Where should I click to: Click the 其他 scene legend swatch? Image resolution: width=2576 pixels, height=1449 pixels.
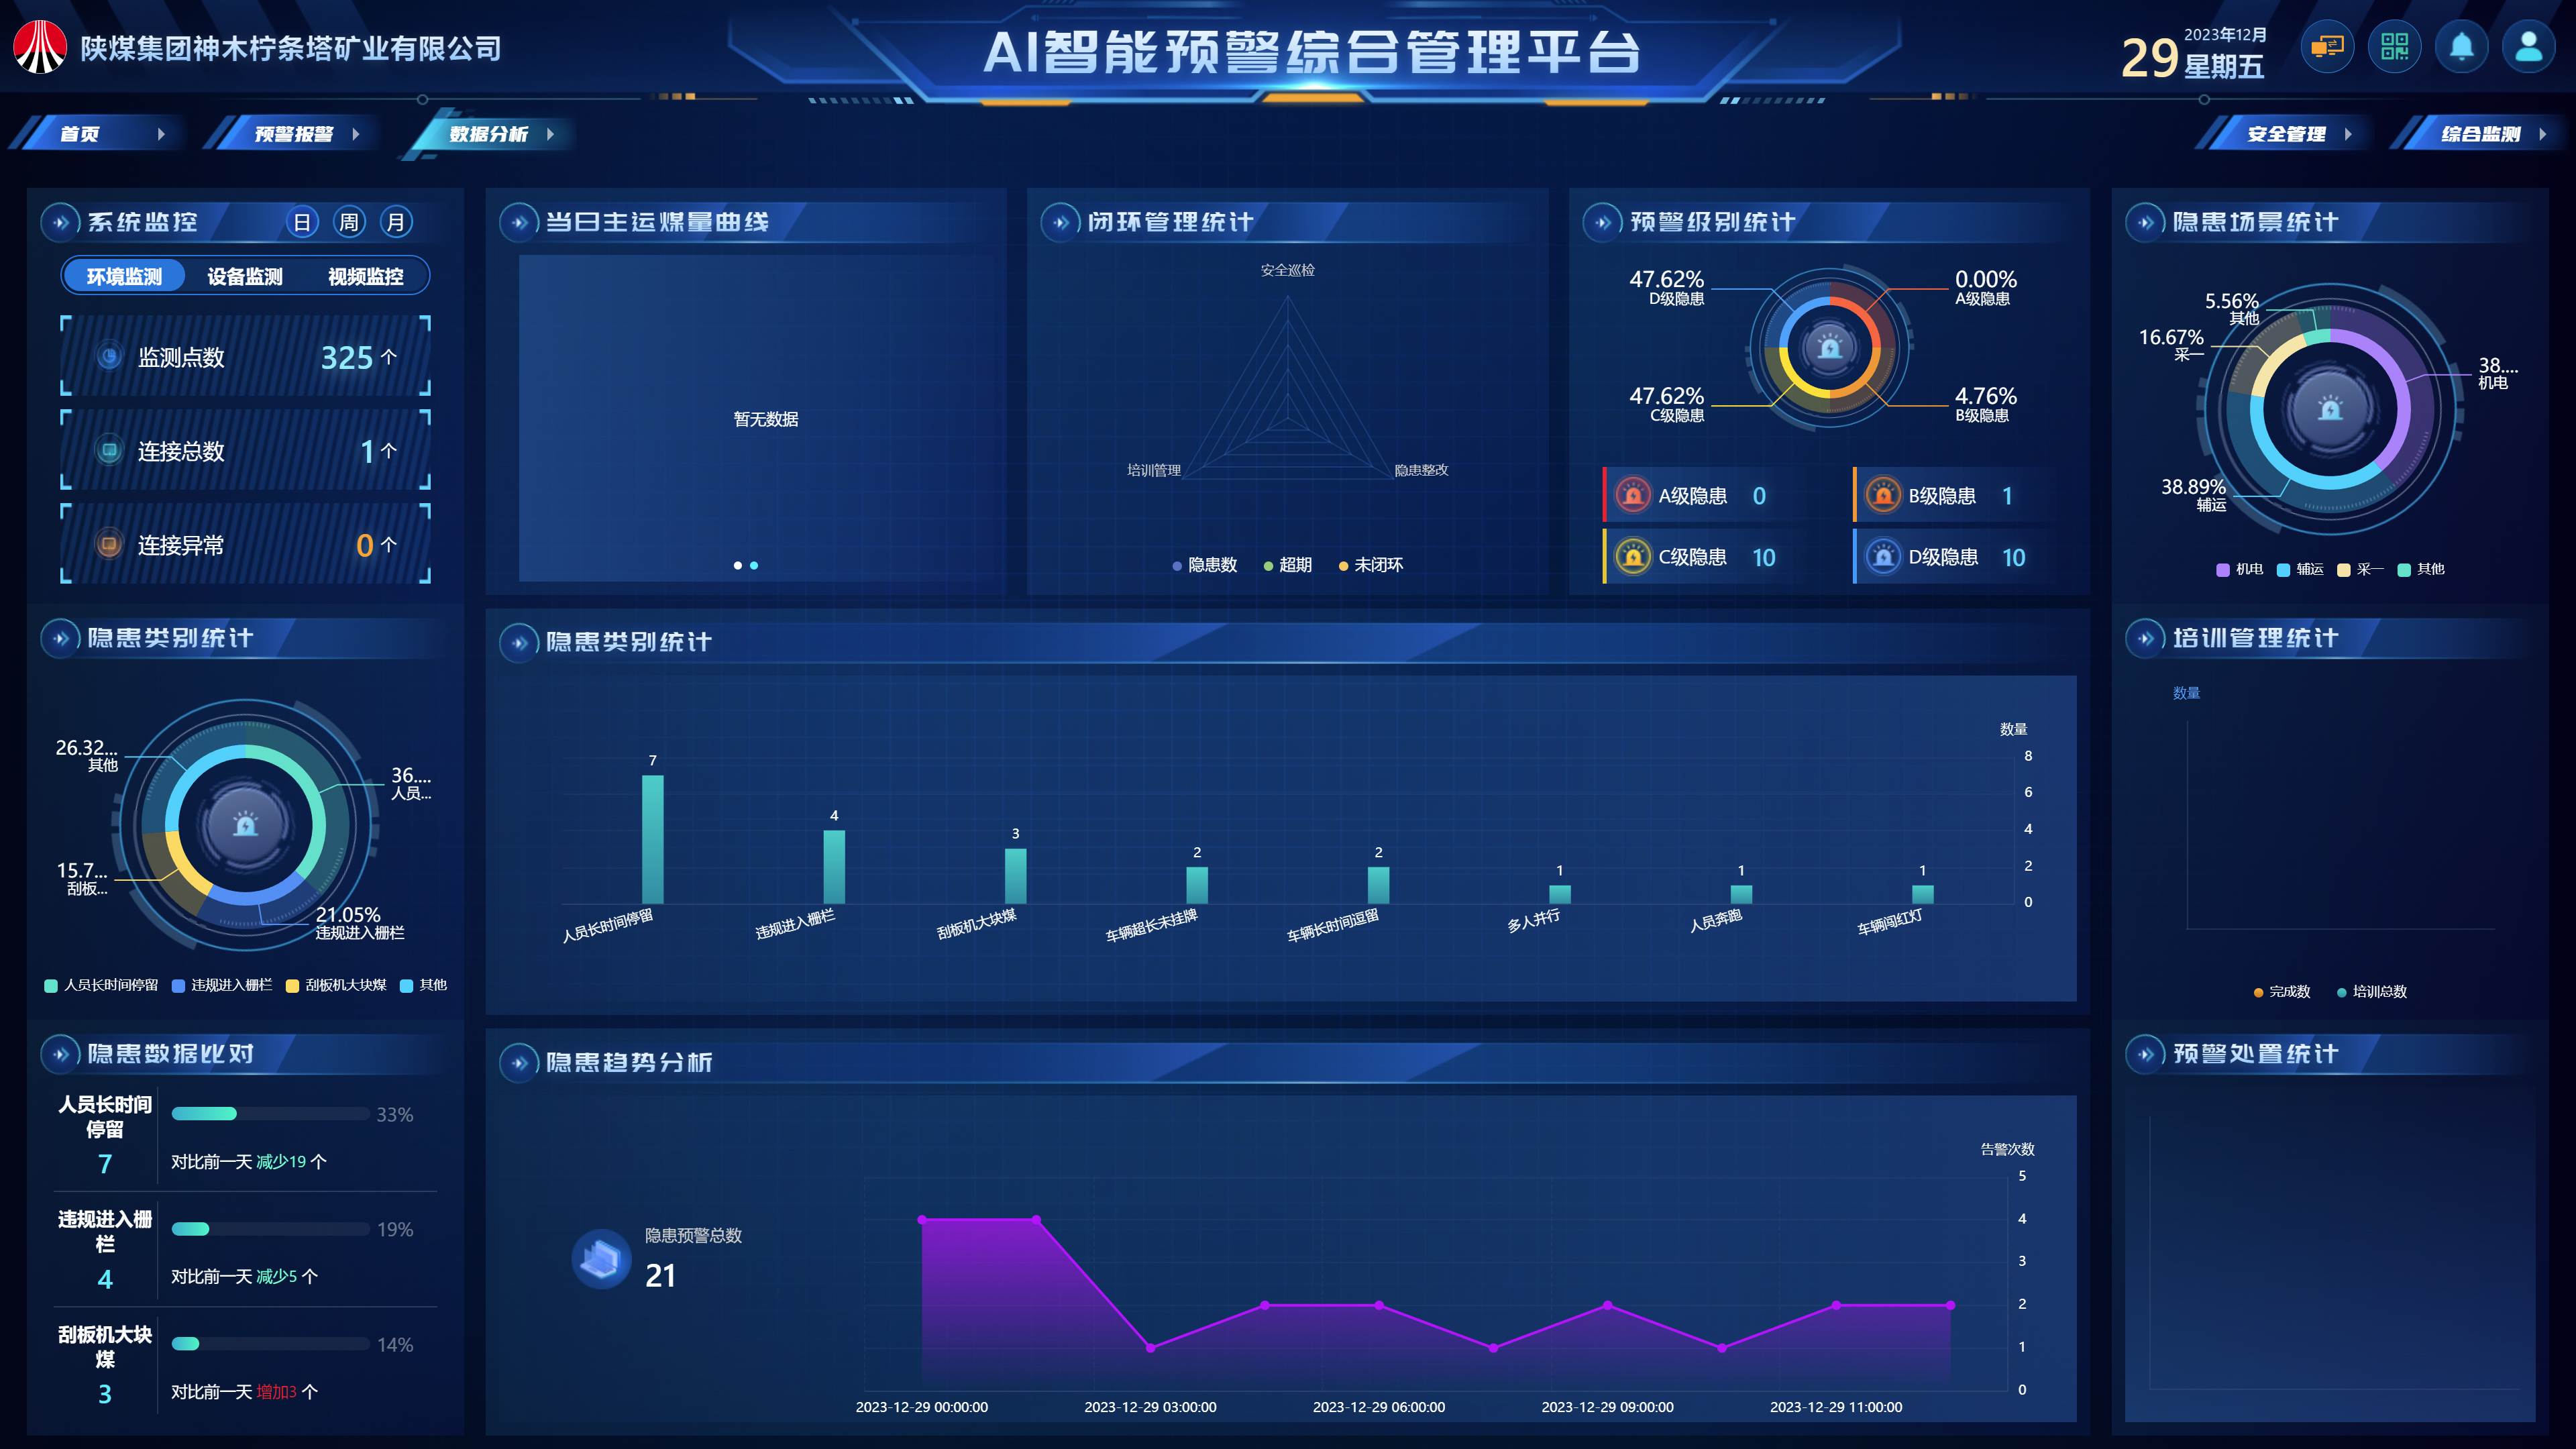[x=2404, y=570]
